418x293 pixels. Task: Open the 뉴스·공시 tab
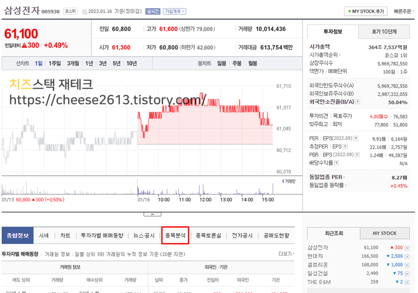tap(144, 235)
